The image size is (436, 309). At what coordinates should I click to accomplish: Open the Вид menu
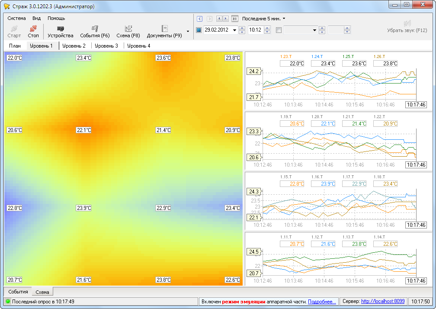pos(36,18)
